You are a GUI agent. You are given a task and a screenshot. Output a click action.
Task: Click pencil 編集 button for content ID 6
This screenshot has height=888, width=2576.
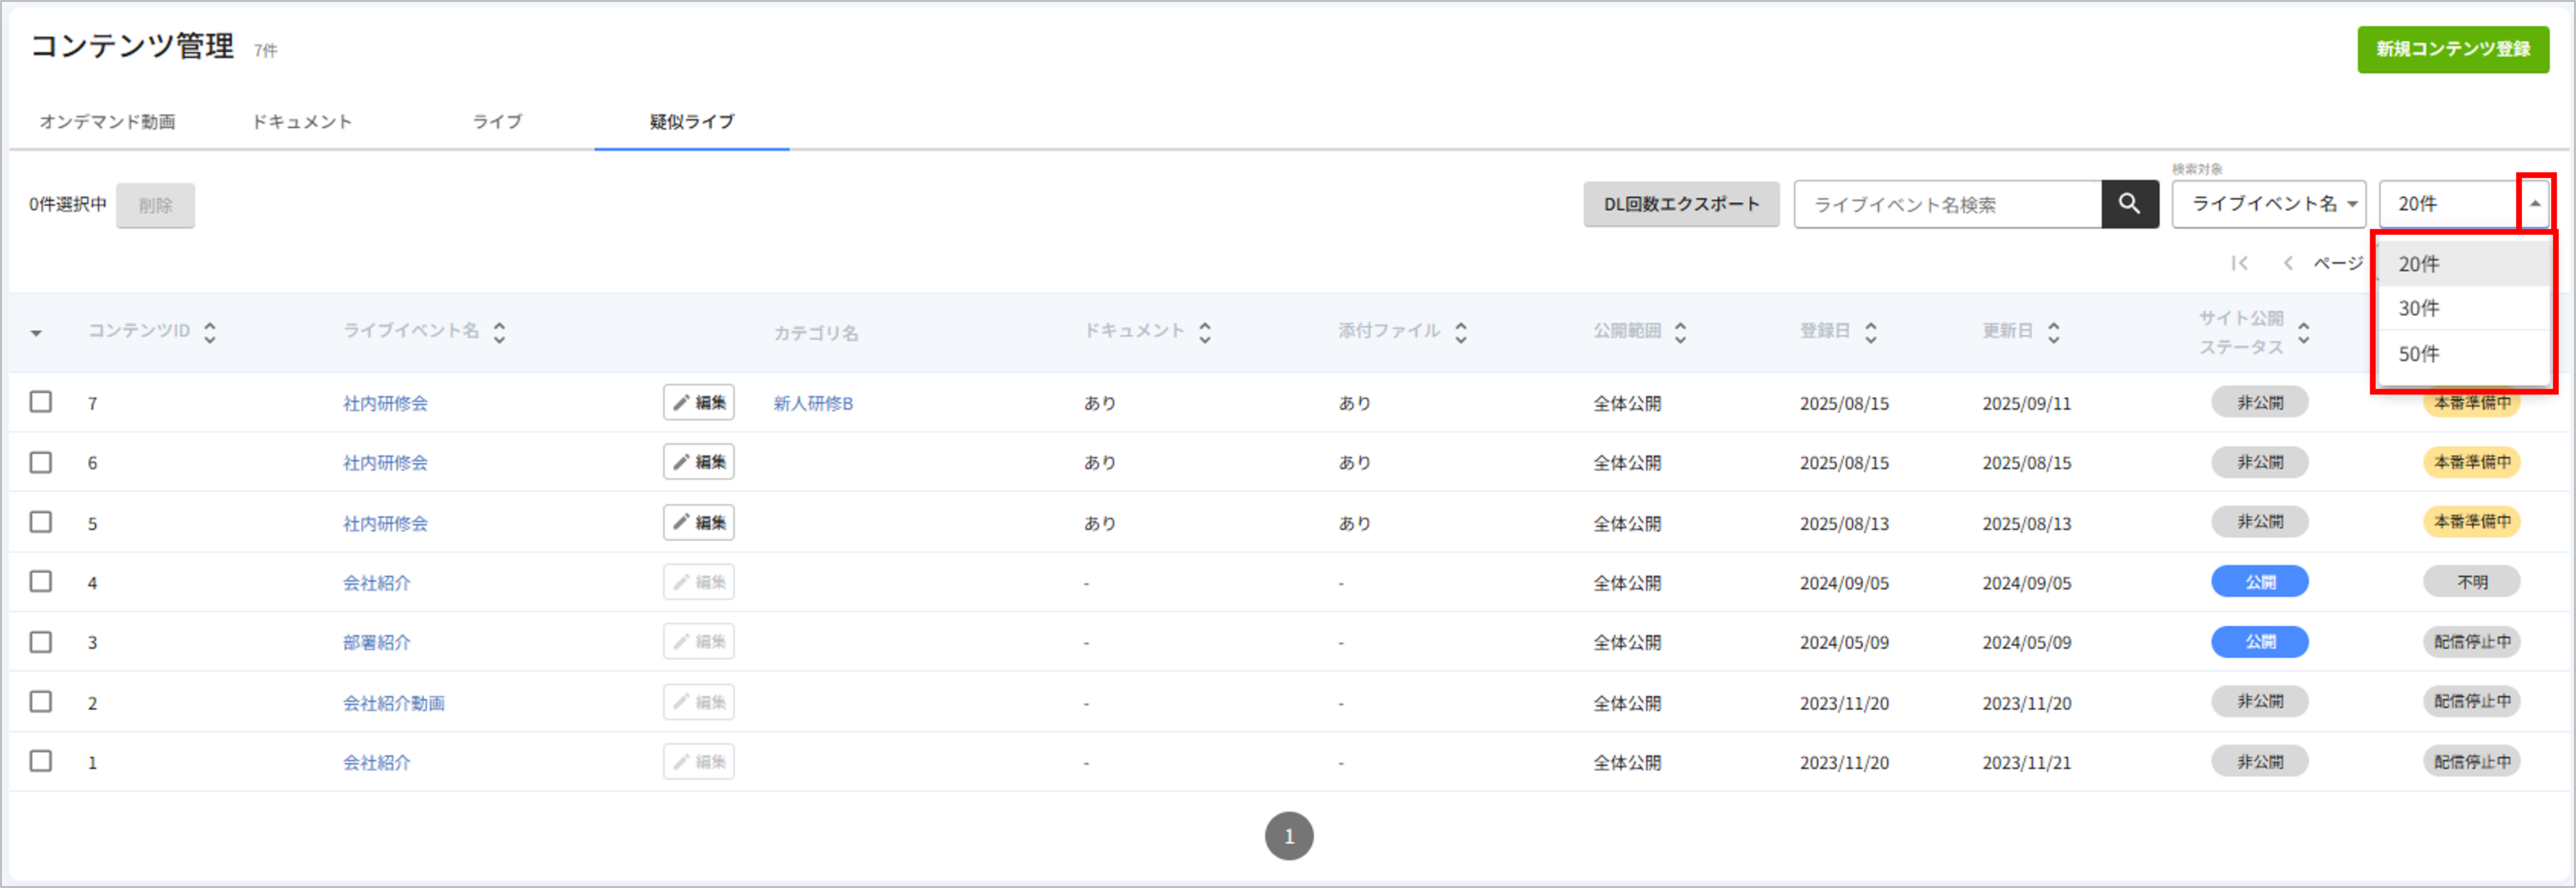click(699, 461)
